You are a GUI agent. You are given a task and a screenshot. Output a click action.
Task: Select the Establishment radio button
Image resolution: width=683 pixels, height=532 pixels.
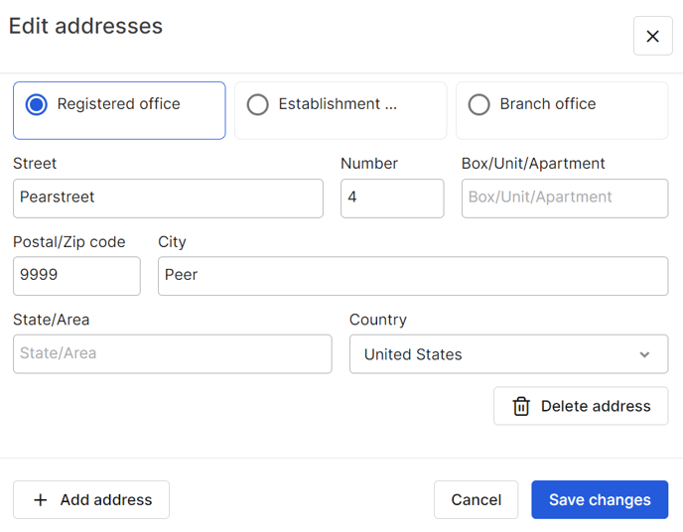tap(257, 104)
